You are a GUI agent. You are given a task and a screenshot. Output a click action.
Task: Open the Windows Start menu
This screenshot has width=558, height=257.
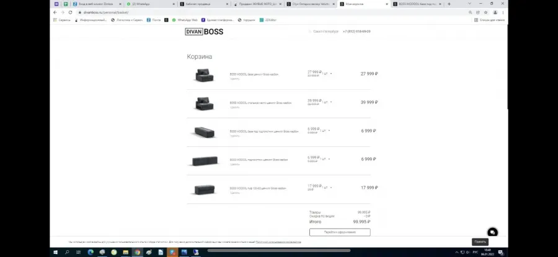coord(56,253)
